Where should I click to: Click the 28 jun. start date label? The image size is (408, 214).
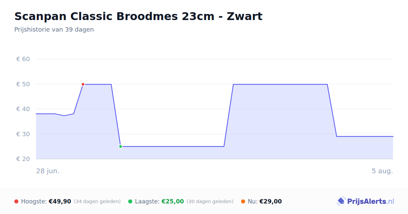(x=48, y=171)
